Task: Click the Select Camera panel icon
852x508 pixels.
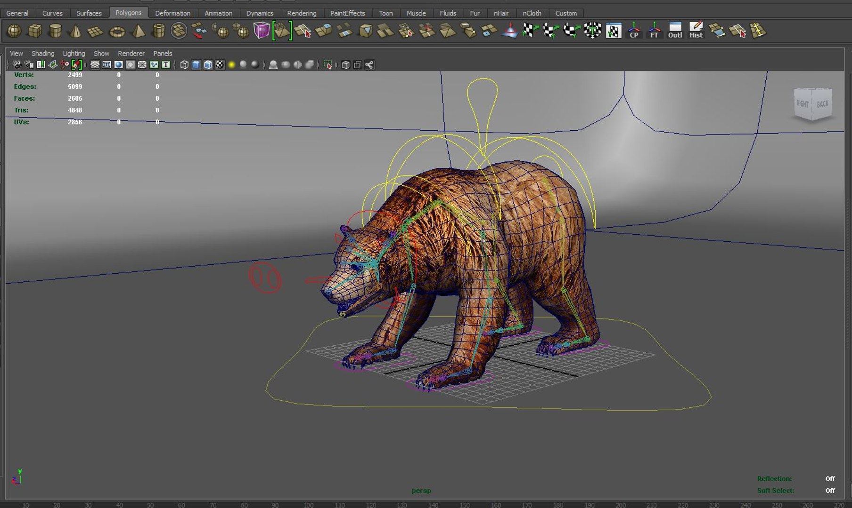Action: tap(17, 65)
